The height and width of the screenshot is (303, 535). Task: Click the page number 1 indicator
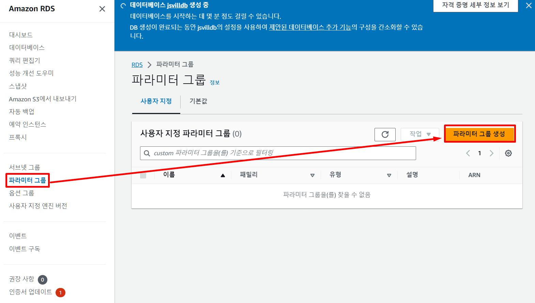tap(479, 153)
